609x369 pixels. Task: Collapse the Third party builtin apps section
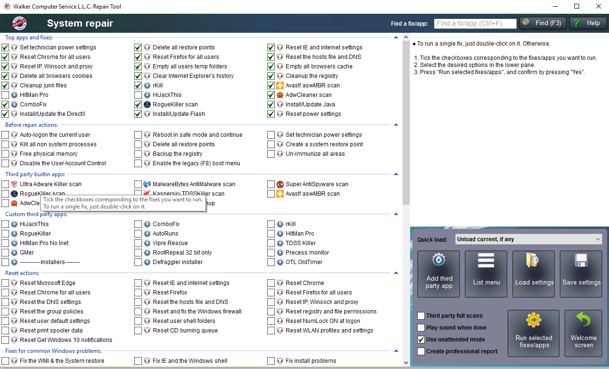coord(396,174)
